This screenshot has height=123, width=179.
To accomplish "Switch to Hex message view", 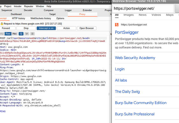I will (15, 34).
